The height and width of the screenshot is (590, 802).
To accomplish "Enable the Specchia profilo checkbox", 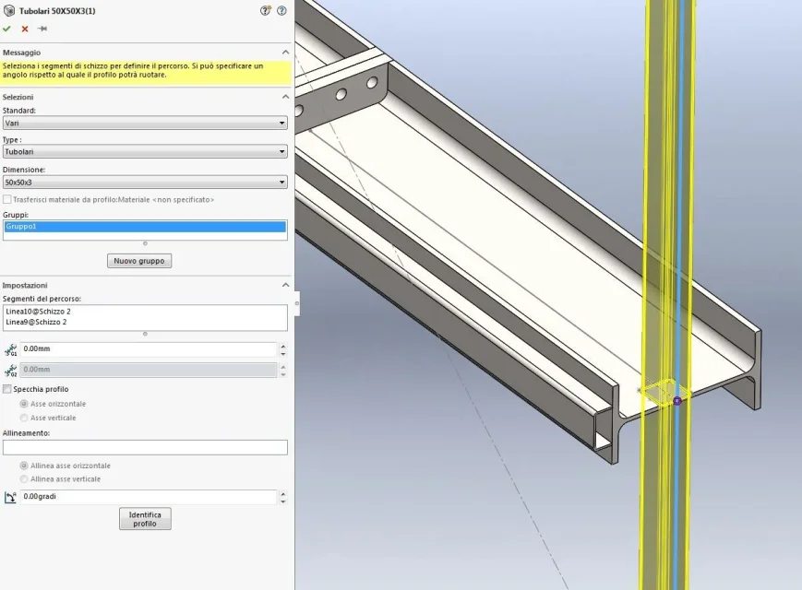I will (x=7, y=389).
